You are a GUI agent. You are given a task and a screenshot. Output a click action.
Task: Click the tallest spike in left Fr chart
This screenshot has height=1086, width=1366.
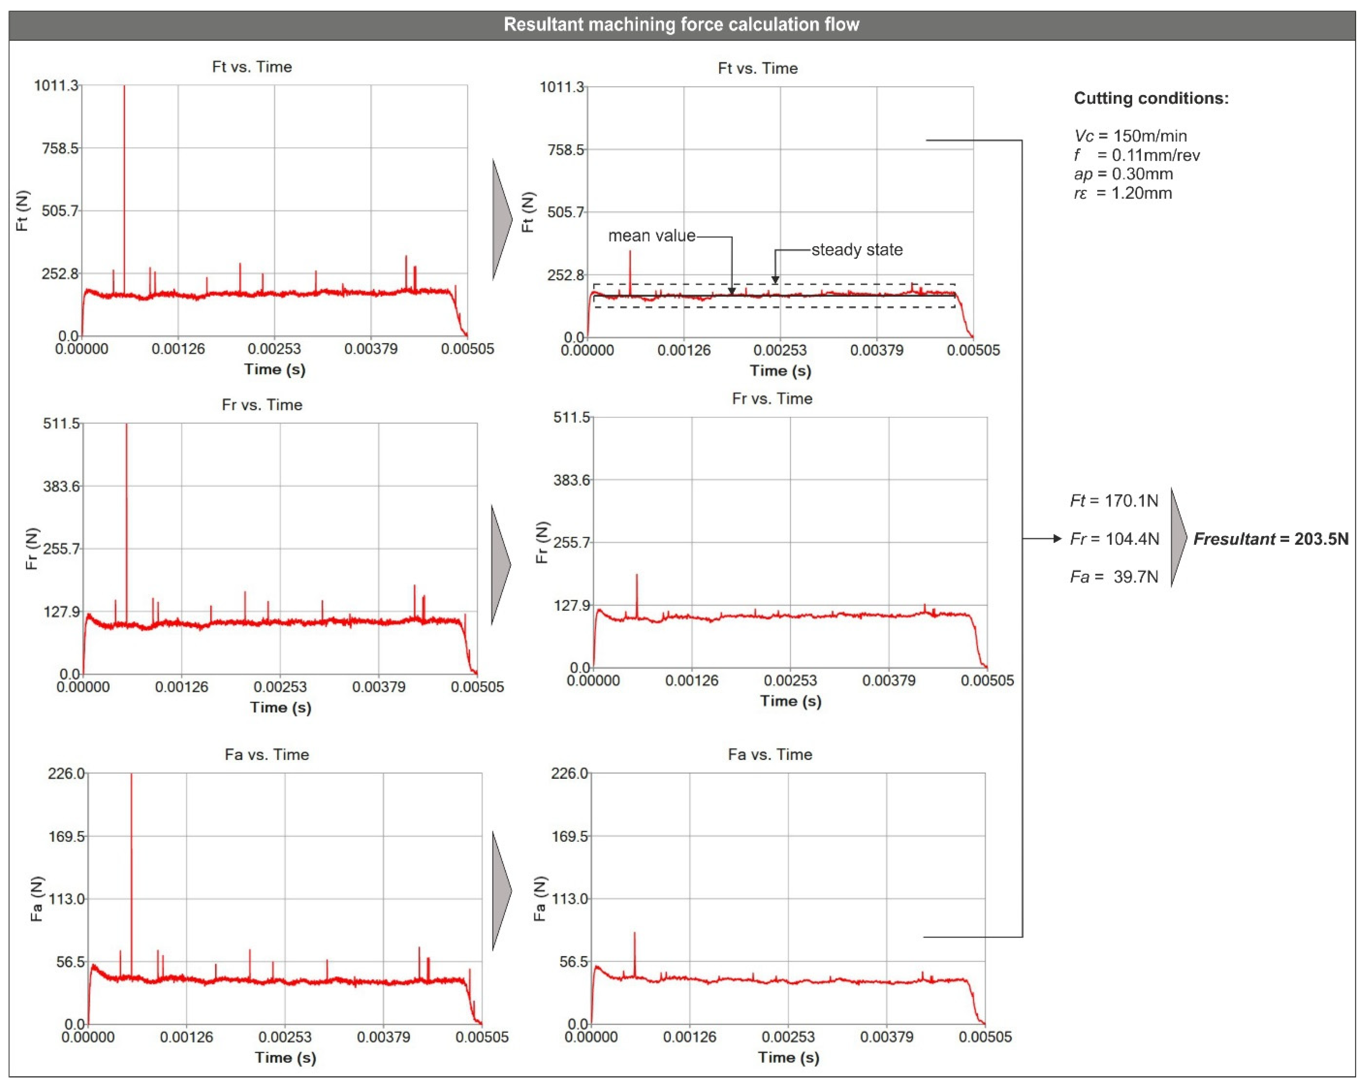pos(127,520)
